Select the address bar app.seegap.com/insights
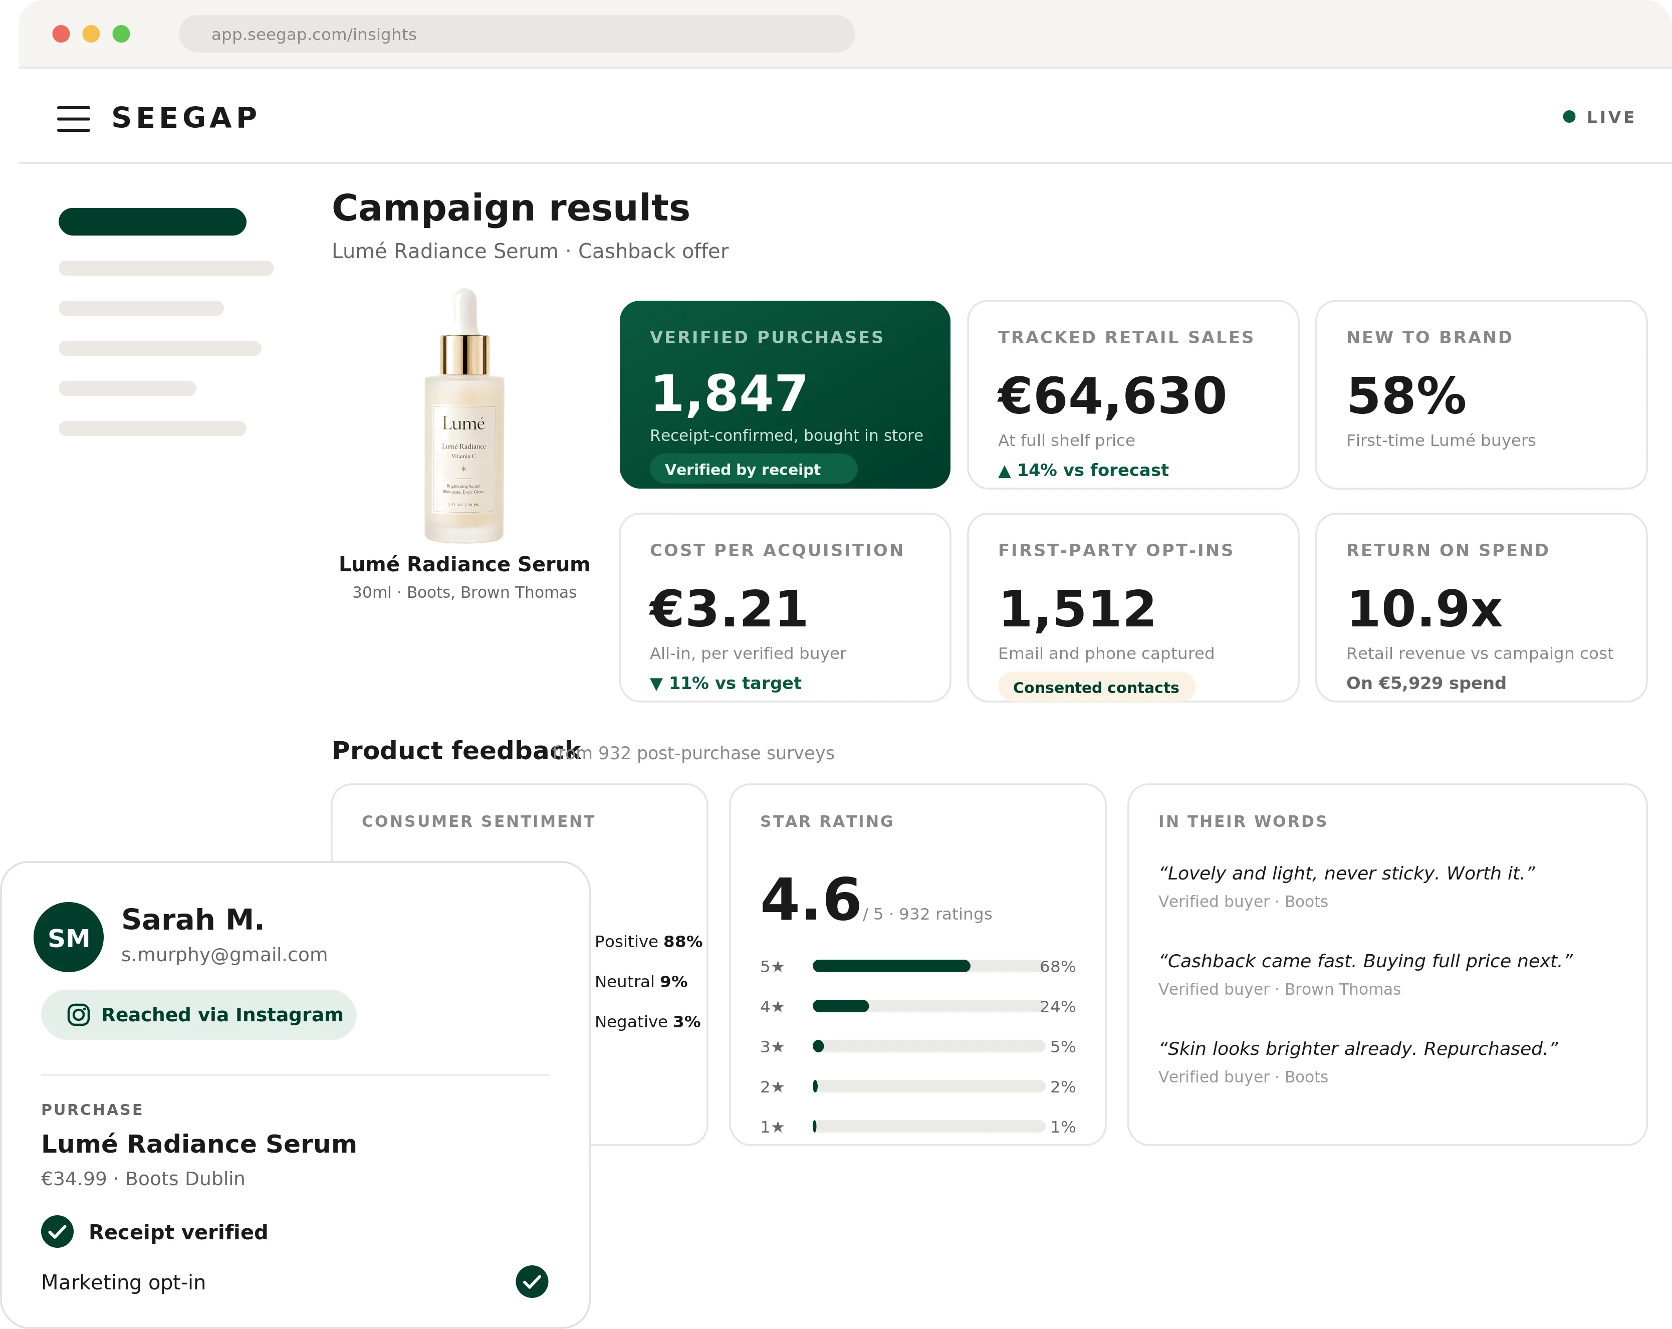This screenshot has width=1672, height=1329. click(x=517, y=34)
